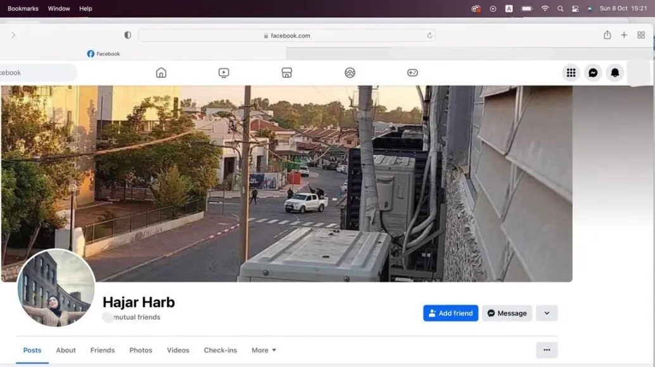
Task: Send a Message to Hajar Harb
Action: click(x=507, y=313)
